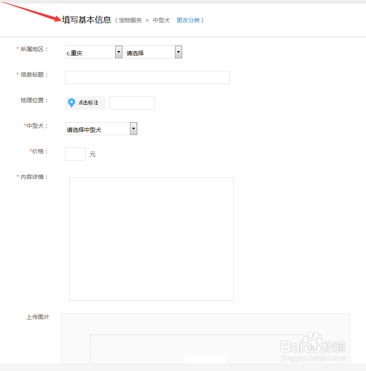
Task: Click the 信息标题 title input field
Action: 147,77
